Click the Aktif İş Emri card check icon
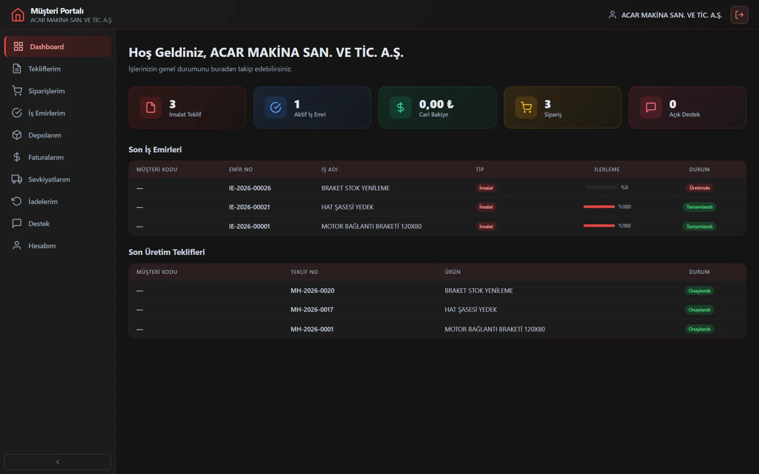Screen dimensions: 759x474 [x=276, y=108]
